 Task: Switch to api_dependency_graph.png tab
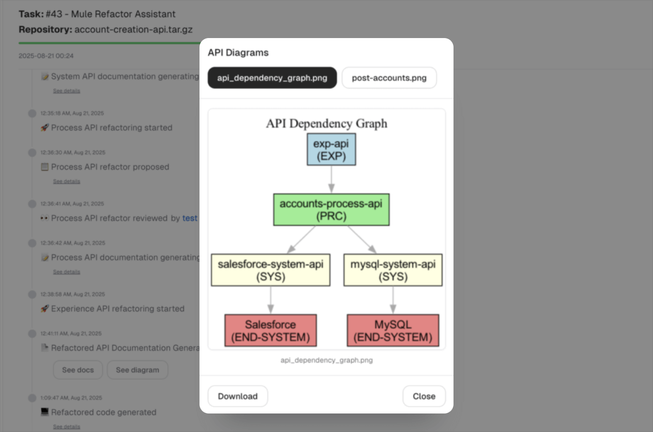pyautogui.click(x=272, y=78)
